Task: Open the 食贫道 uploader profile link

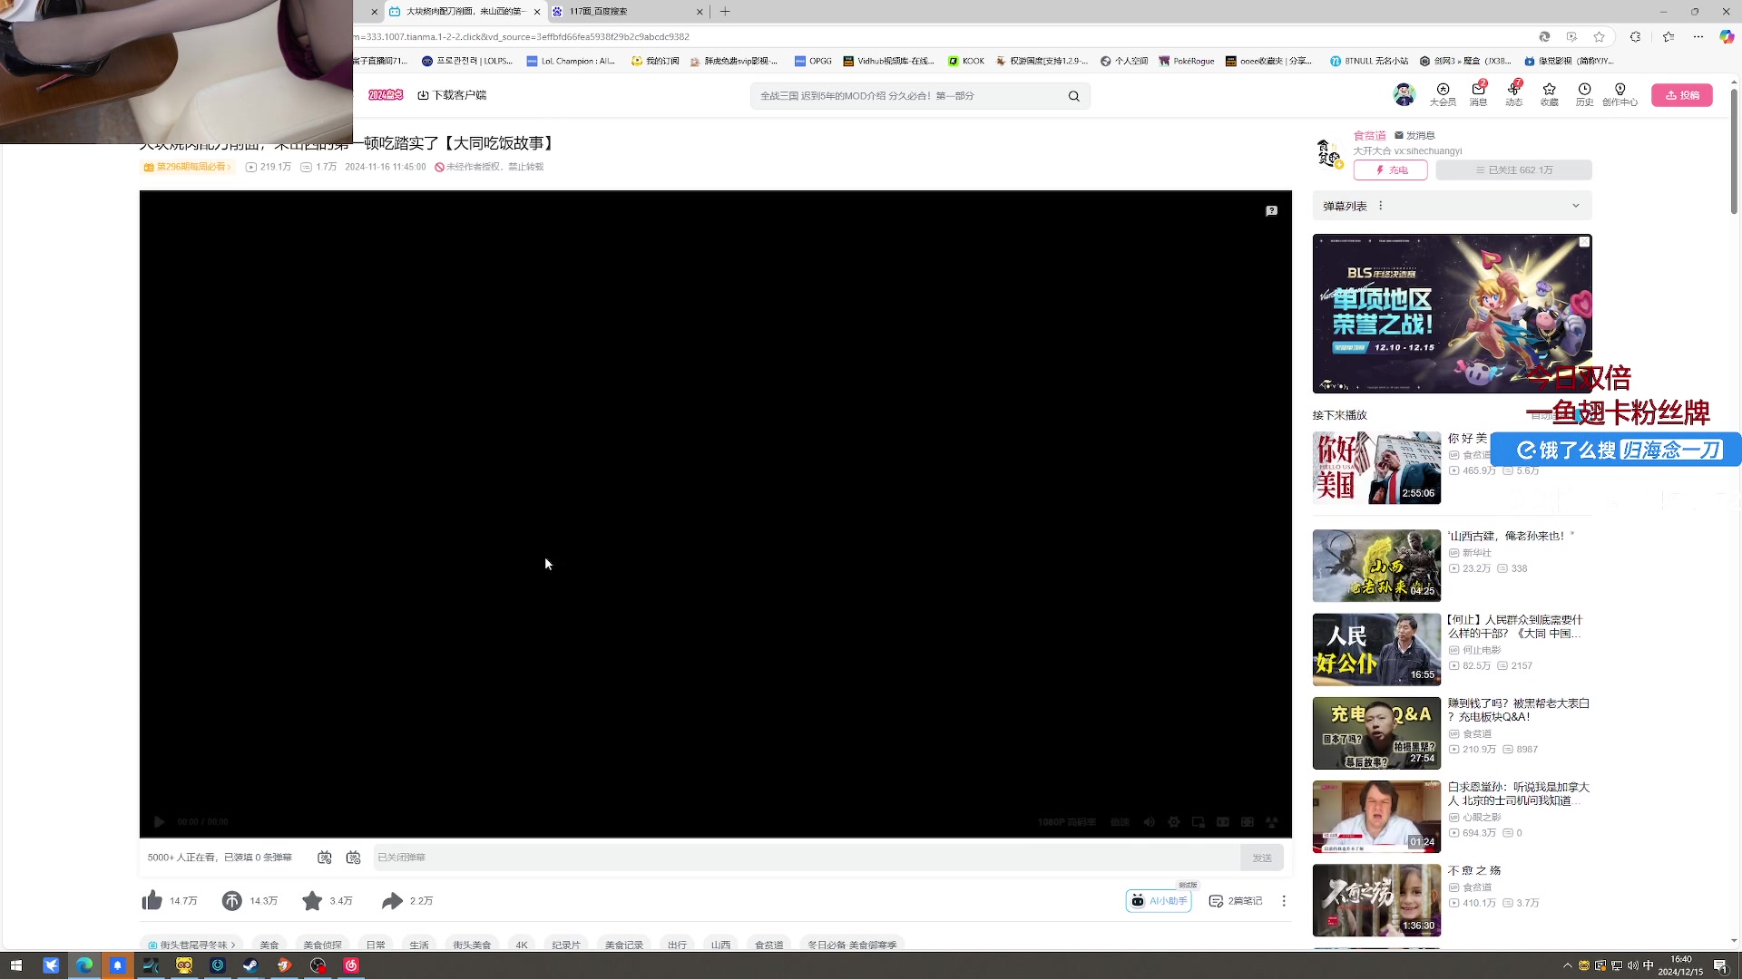Action: pyautogui.click(x=1370, y=135)
